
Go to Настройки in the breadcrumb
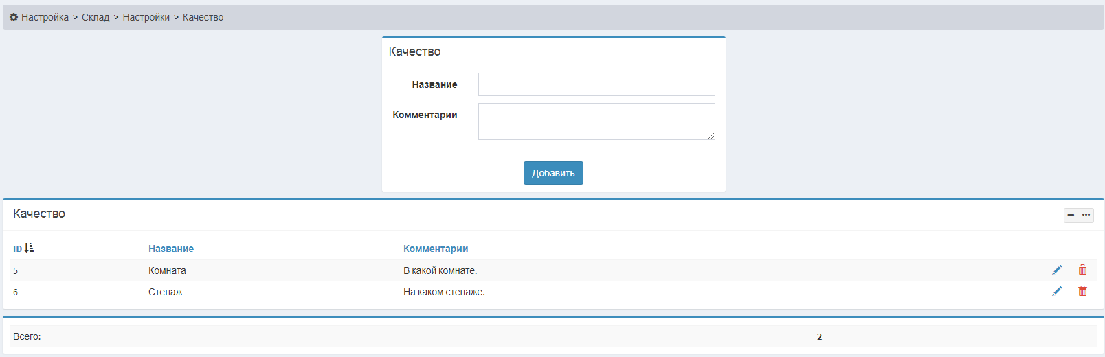[x=146, y=17]
